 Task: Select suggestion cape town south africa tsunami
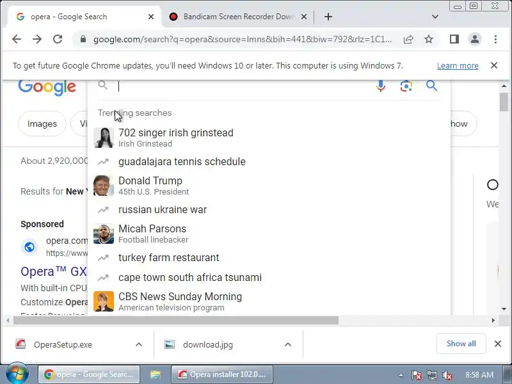pyautogui.click(x=269, y=278)
